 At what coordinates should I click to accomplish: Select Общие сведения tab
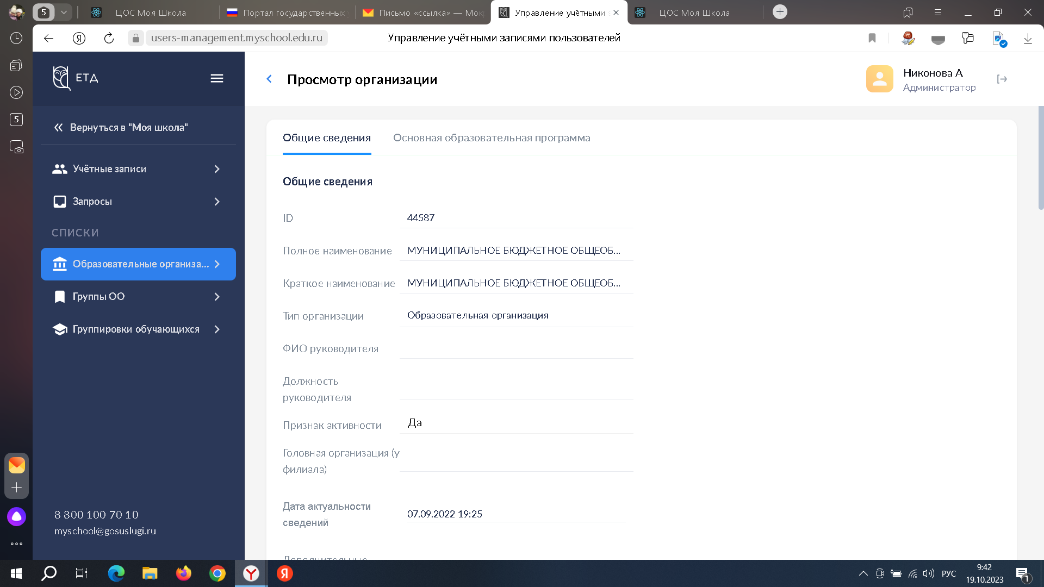(x=326, y=138)
